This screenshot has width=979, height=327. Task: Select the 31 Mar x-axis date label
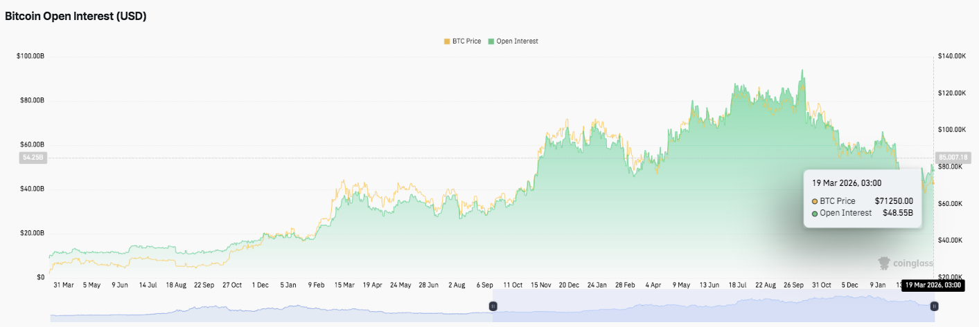63,285
